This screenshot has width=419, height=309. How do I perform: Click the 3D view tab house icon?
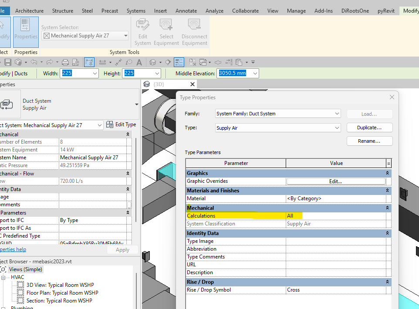tap(146, 84)
